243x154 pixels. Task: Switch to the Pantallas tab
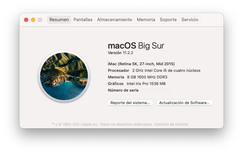click(83, 20)
